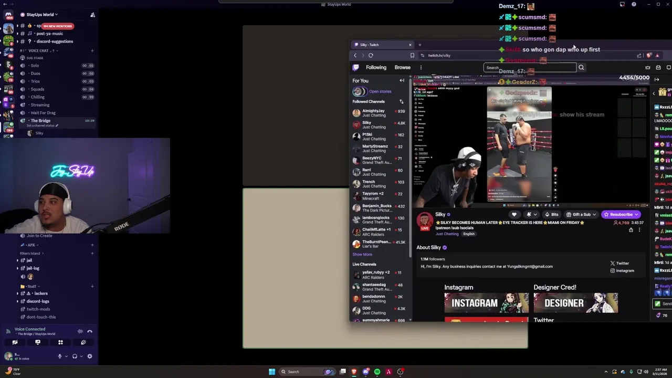Open StayUps World server dropdown
Image resolution: width=672 pixels, height=378 pixels.
pos(42,15)
